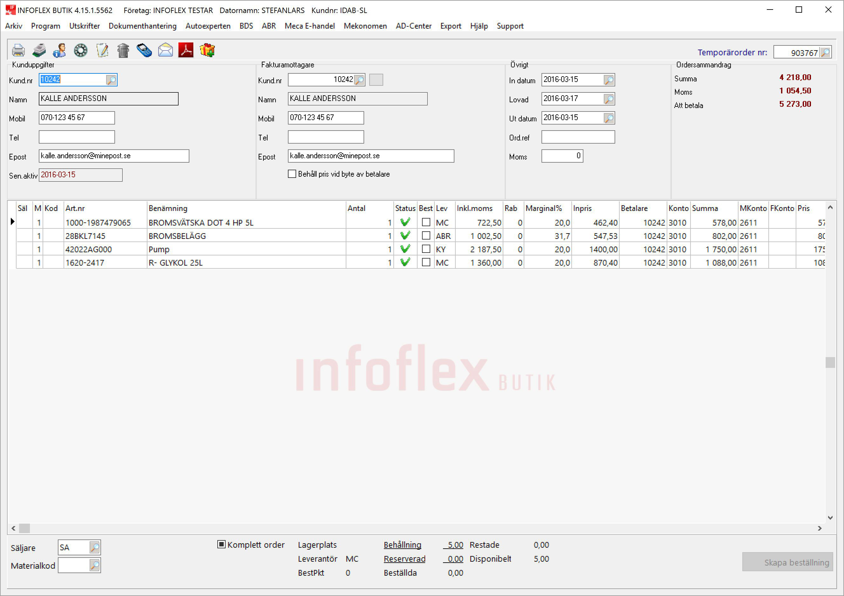Open the Meca E-handel menu

[x=310, y=26]
